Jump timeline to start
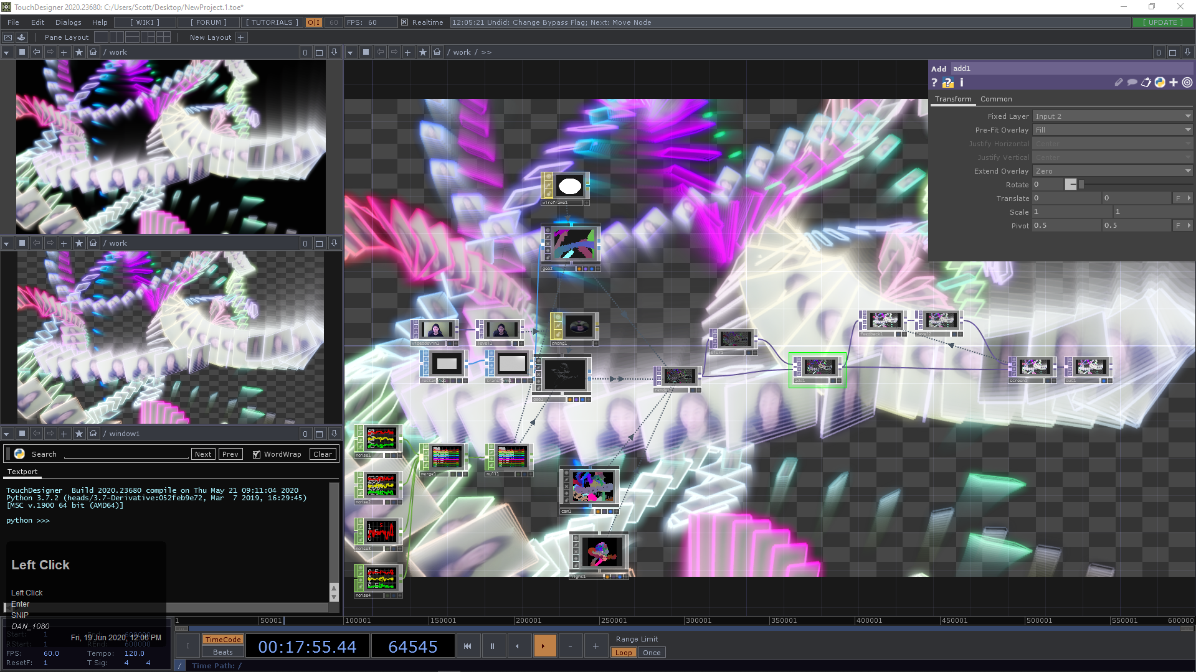Viewport: 1196px width, 672px height. 467,646
